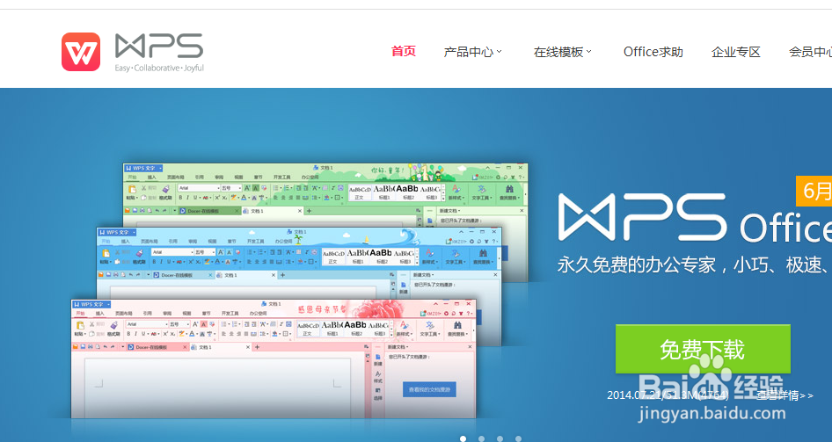Expand the 在线模板 dropdown chevron
This screenshot has width=832, height=442.
589,52
